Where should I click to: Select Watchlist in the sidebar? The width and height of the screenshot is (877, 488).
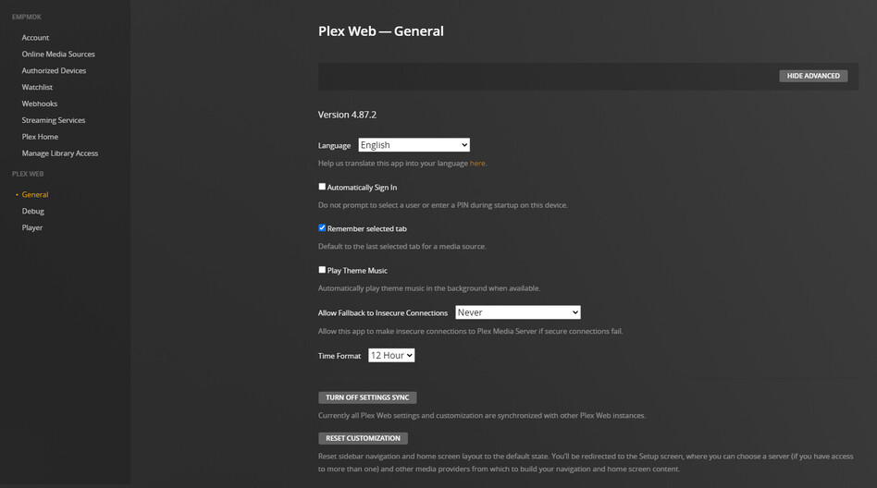click(x=37, y=88)
